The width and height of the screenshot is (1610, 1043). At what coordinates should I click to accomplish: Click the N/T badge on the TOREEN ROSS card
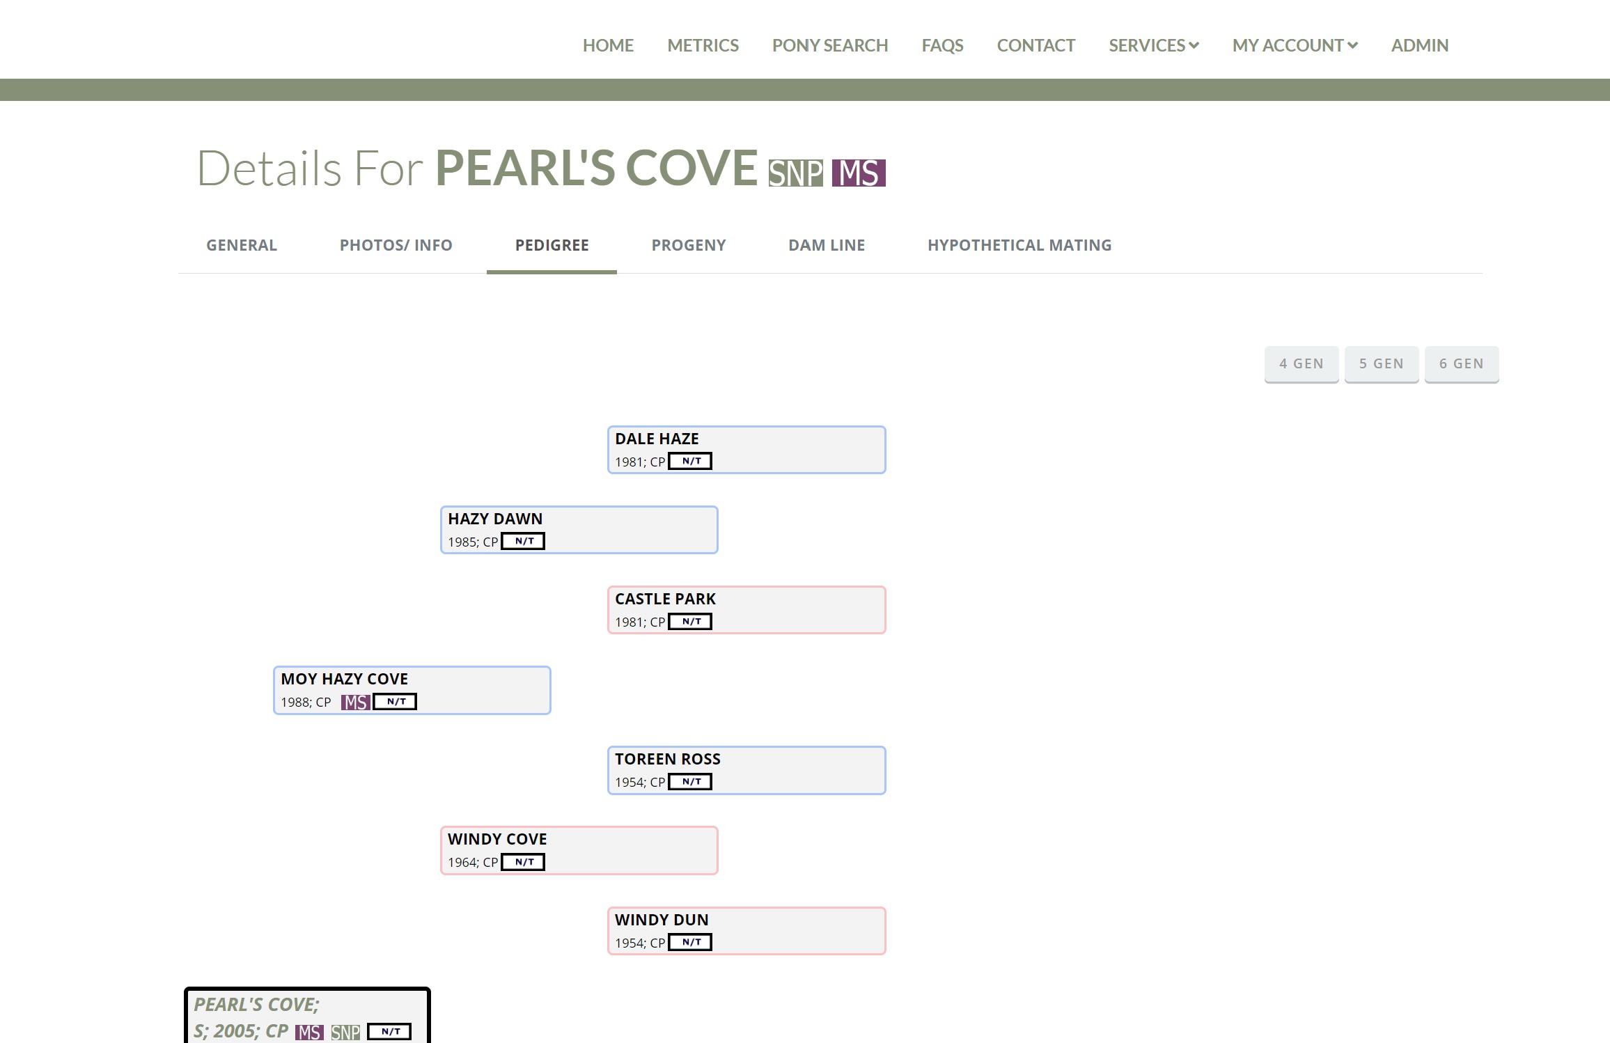[x=690, y=781]
